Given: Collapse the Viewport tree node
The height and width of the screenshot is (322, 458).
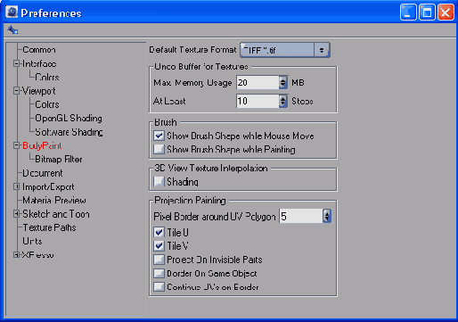Looking at the screenshot, I should tap(16, 91).
